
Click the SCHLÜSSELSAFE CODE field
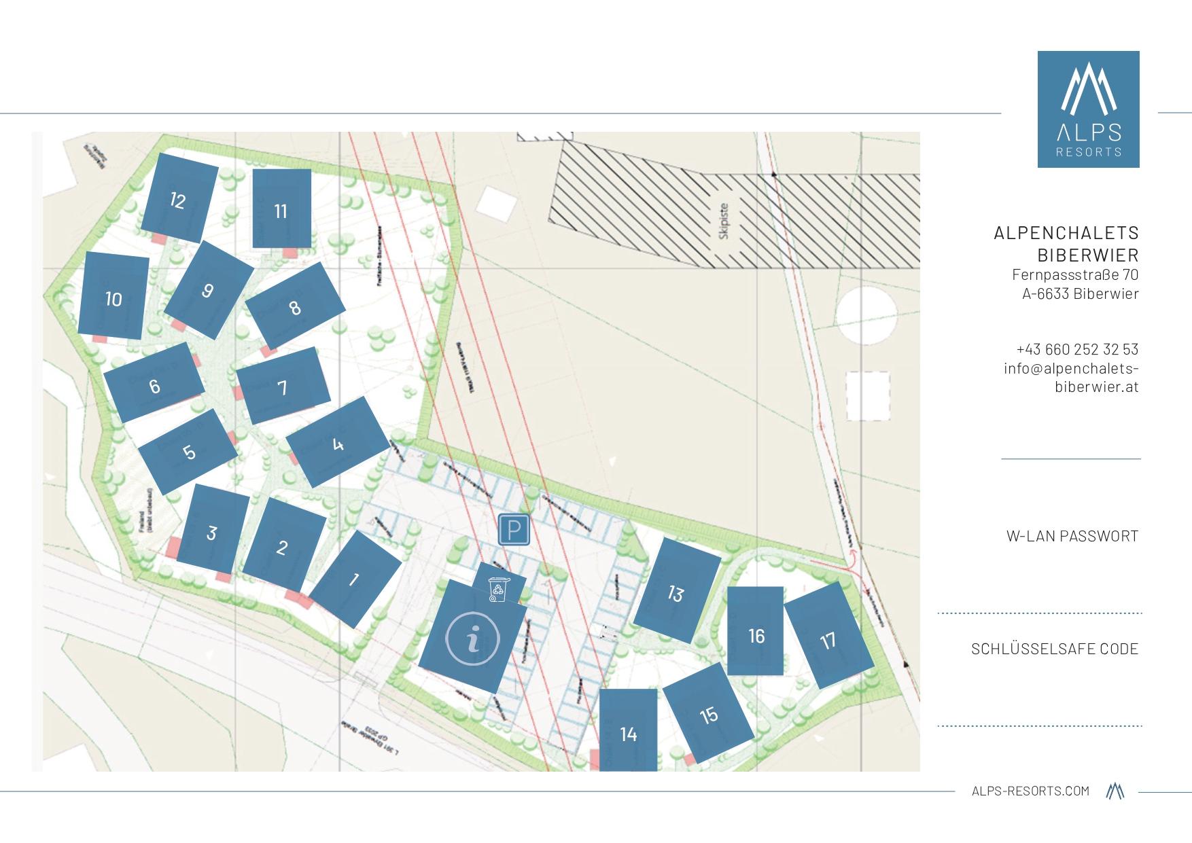1055,649
